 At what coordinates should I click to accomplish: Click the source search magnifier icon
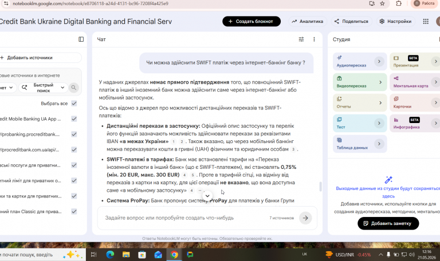(x=73, y=88)
